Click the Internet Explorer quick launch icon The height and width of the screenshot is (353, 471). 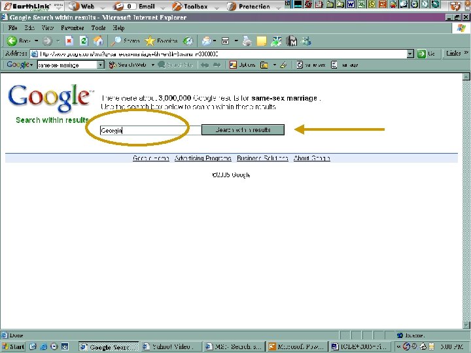pos(43,346)
